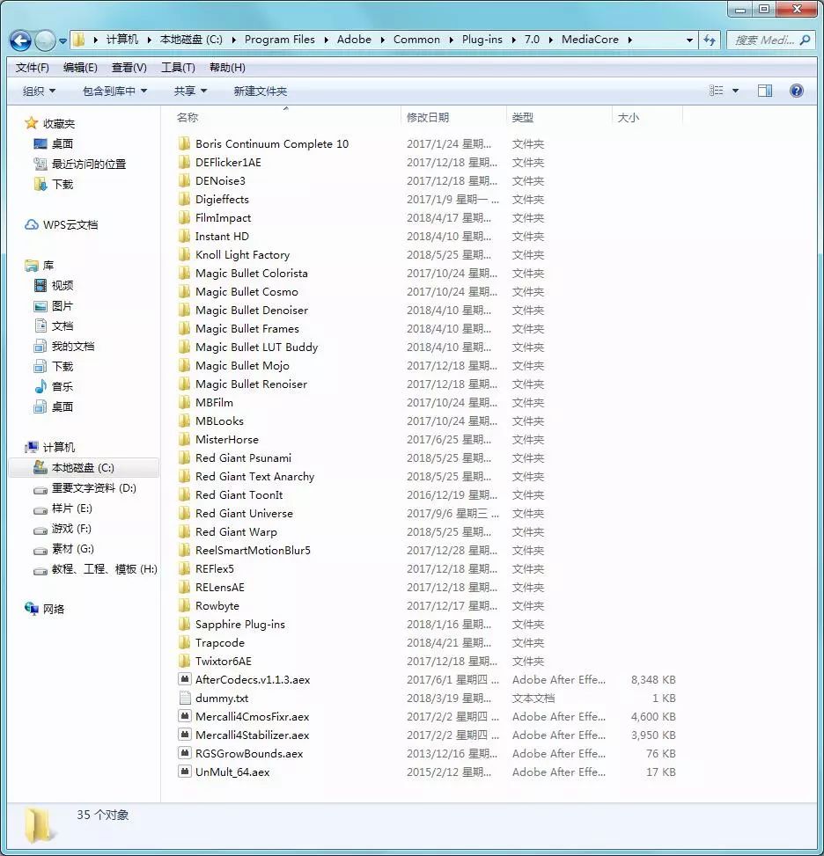
Task: Open the 共享 dropdown
Action: point(189,91)
